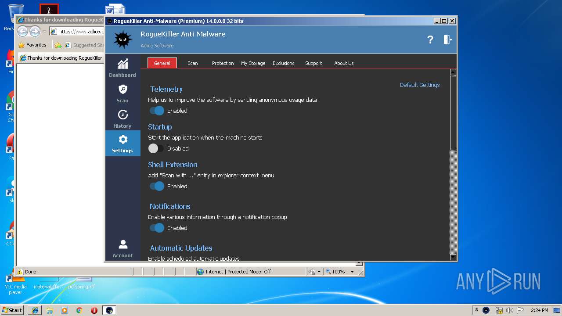Open the VLC media player desktop shortcut

[15, 284]
